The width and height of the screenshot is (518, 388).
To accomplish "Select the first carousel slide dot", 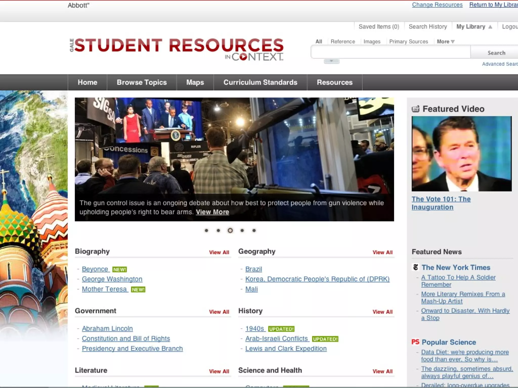I will pos(206,230).
